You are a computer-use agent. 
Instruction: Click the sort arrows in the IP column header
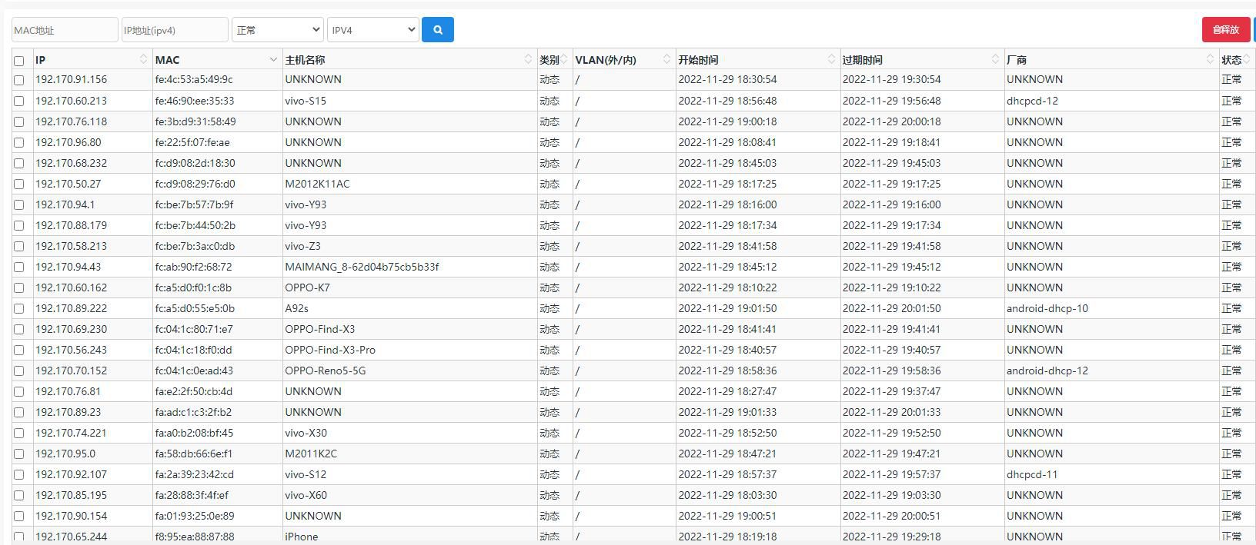(143, 59)
